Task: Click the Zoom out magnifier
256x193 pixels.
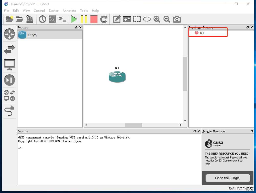Action: click(167, 19)
